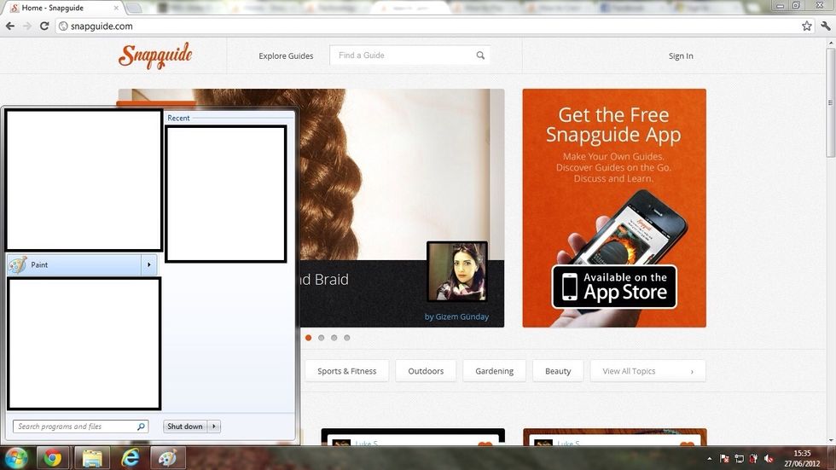Expand Shut down options arrow
Screen dimensions: 836x470
click(x=214, y=426)
